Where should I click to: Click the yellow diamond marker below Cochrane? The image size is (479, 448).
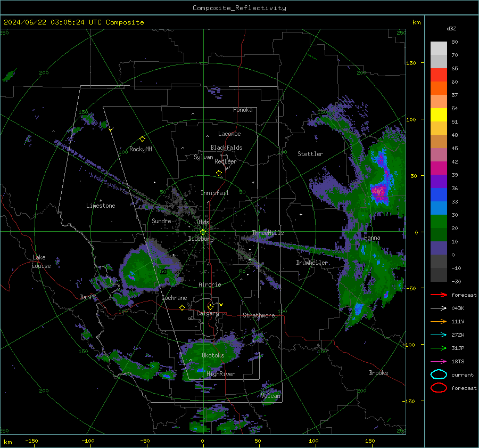click(x=182, y=308)
